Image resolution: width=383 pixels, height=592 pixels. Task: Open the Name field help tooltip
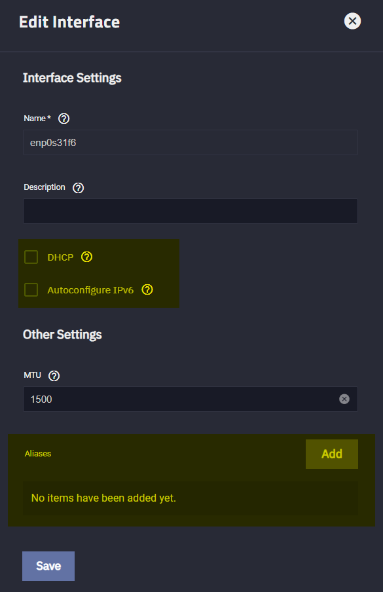(64, 119)
